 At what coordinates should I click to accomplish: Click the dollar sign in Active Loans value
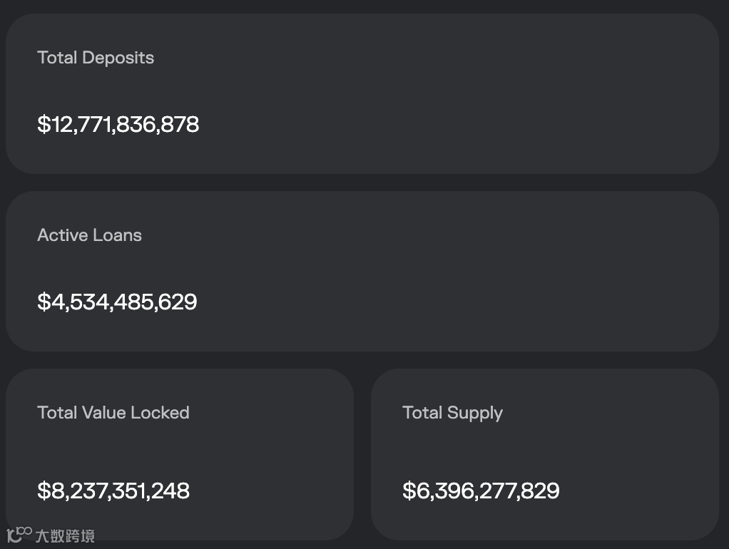(43, 302)
